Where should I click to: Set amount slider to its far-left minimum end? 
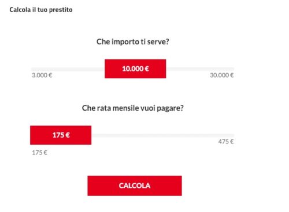tap(32, 69)
